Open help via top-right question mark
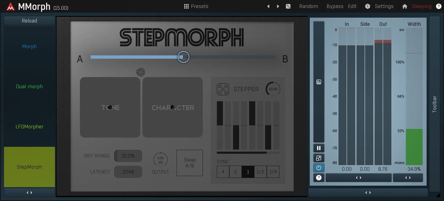Screen dimensions: 444x201 pos(439,6)
